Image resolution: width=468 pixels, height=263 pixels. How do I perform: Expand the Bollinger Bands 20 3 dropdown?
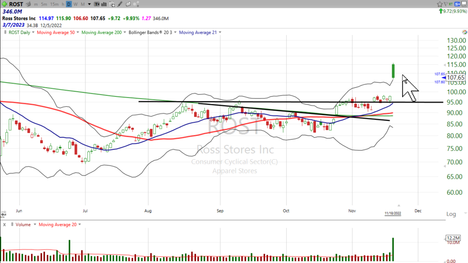click(175, 32)
